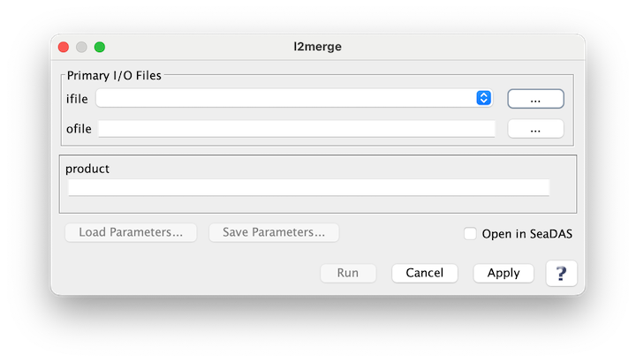Browse for ifile with the ellipsis button

coord(535,99)
